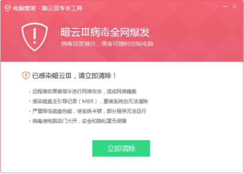The image size is (244, 174).
Task: Click the green 立即清除 button
Action: (121, 148)
